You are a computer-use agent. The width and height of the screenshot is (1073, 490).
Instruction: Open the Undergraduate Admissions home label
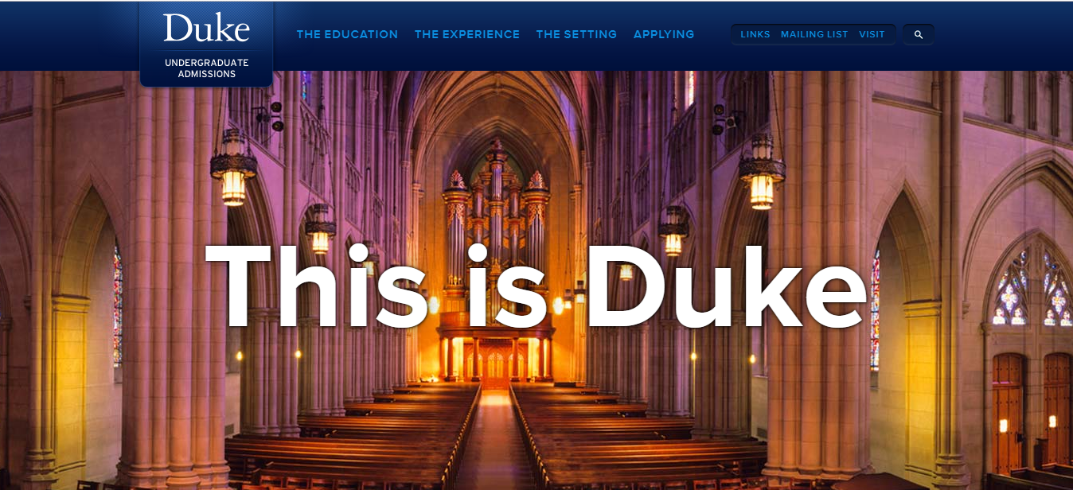click(x=206, y=68)
